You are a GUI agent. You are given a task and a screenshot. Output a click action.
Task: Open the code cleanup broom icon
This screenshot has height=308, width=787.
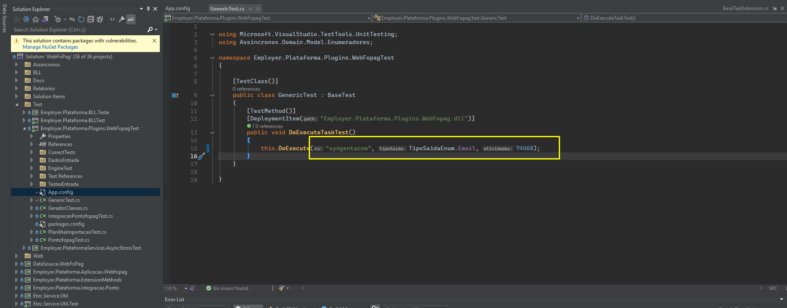click(x=281, y=288)
